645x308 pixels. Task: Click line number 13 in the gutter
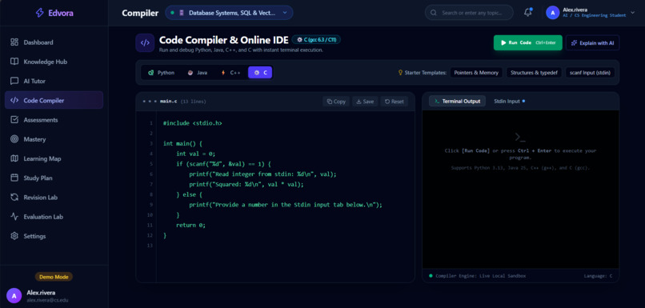point(150,246)
